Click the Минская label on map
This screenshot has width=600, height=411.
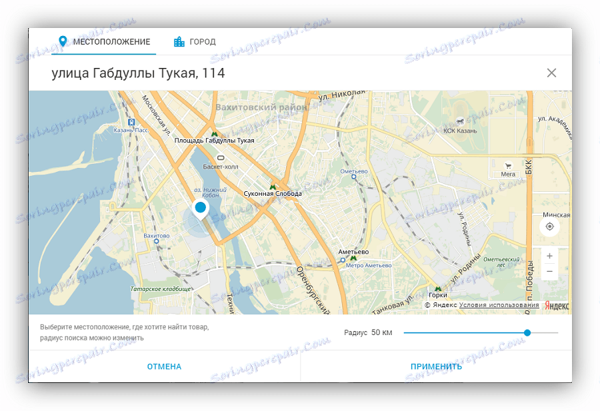pyautogui.click(x=557, y=215)
